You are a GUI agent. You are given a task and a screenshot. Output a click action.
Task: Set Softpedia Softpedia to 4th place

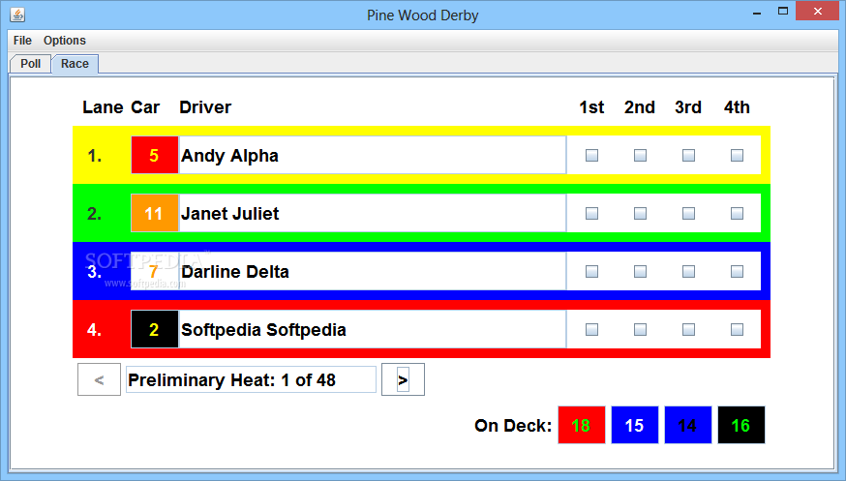pos(737,329)
